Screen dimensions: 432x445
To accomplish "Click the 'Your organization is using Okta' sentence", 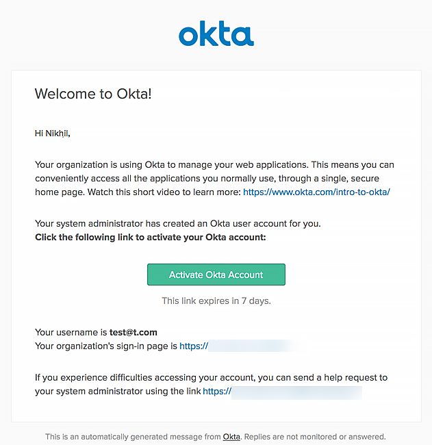I will [x=214, y=179].
